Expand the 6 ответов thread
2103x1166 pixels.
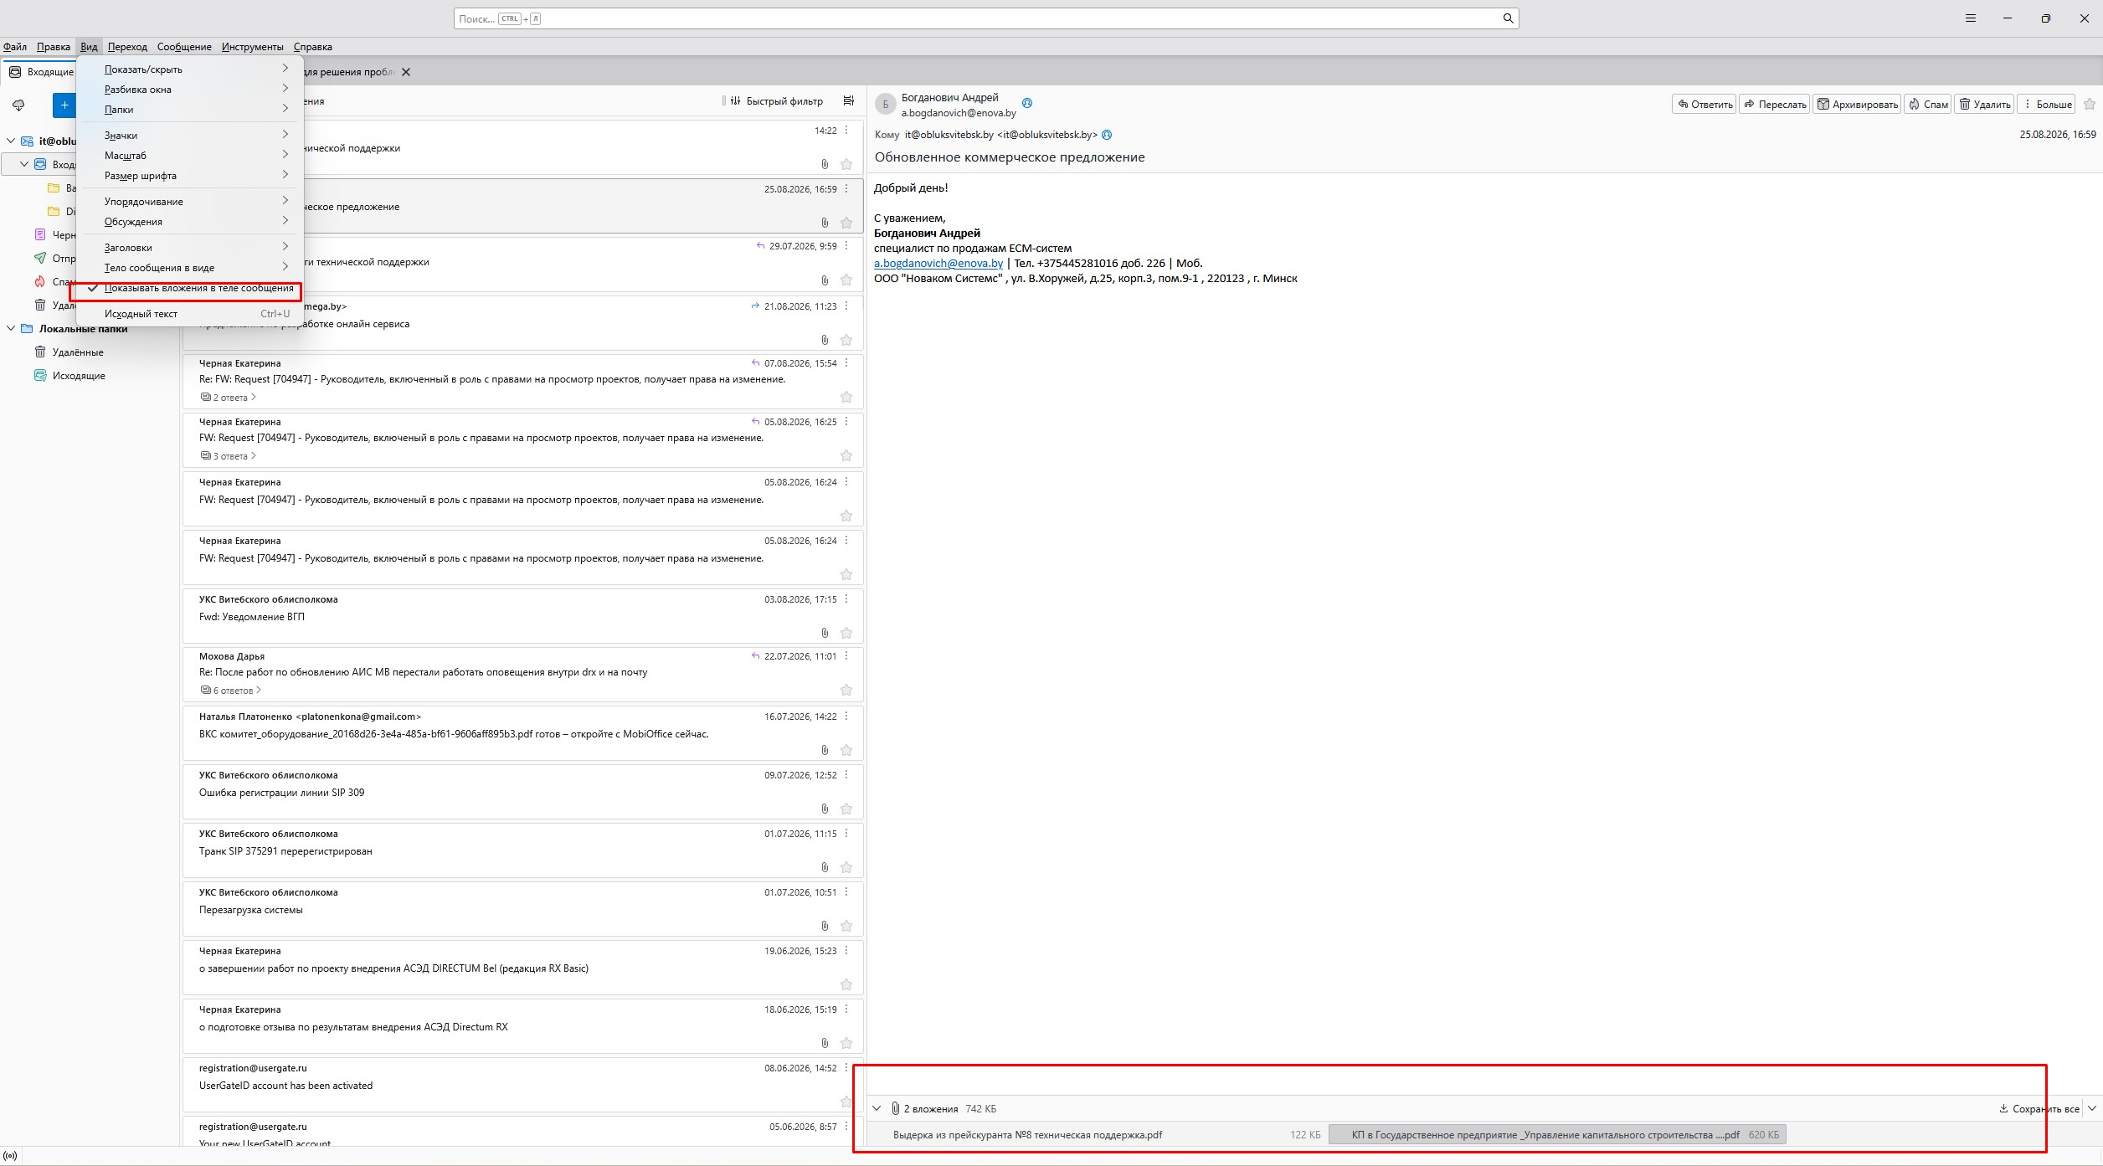tap(231, 691)
